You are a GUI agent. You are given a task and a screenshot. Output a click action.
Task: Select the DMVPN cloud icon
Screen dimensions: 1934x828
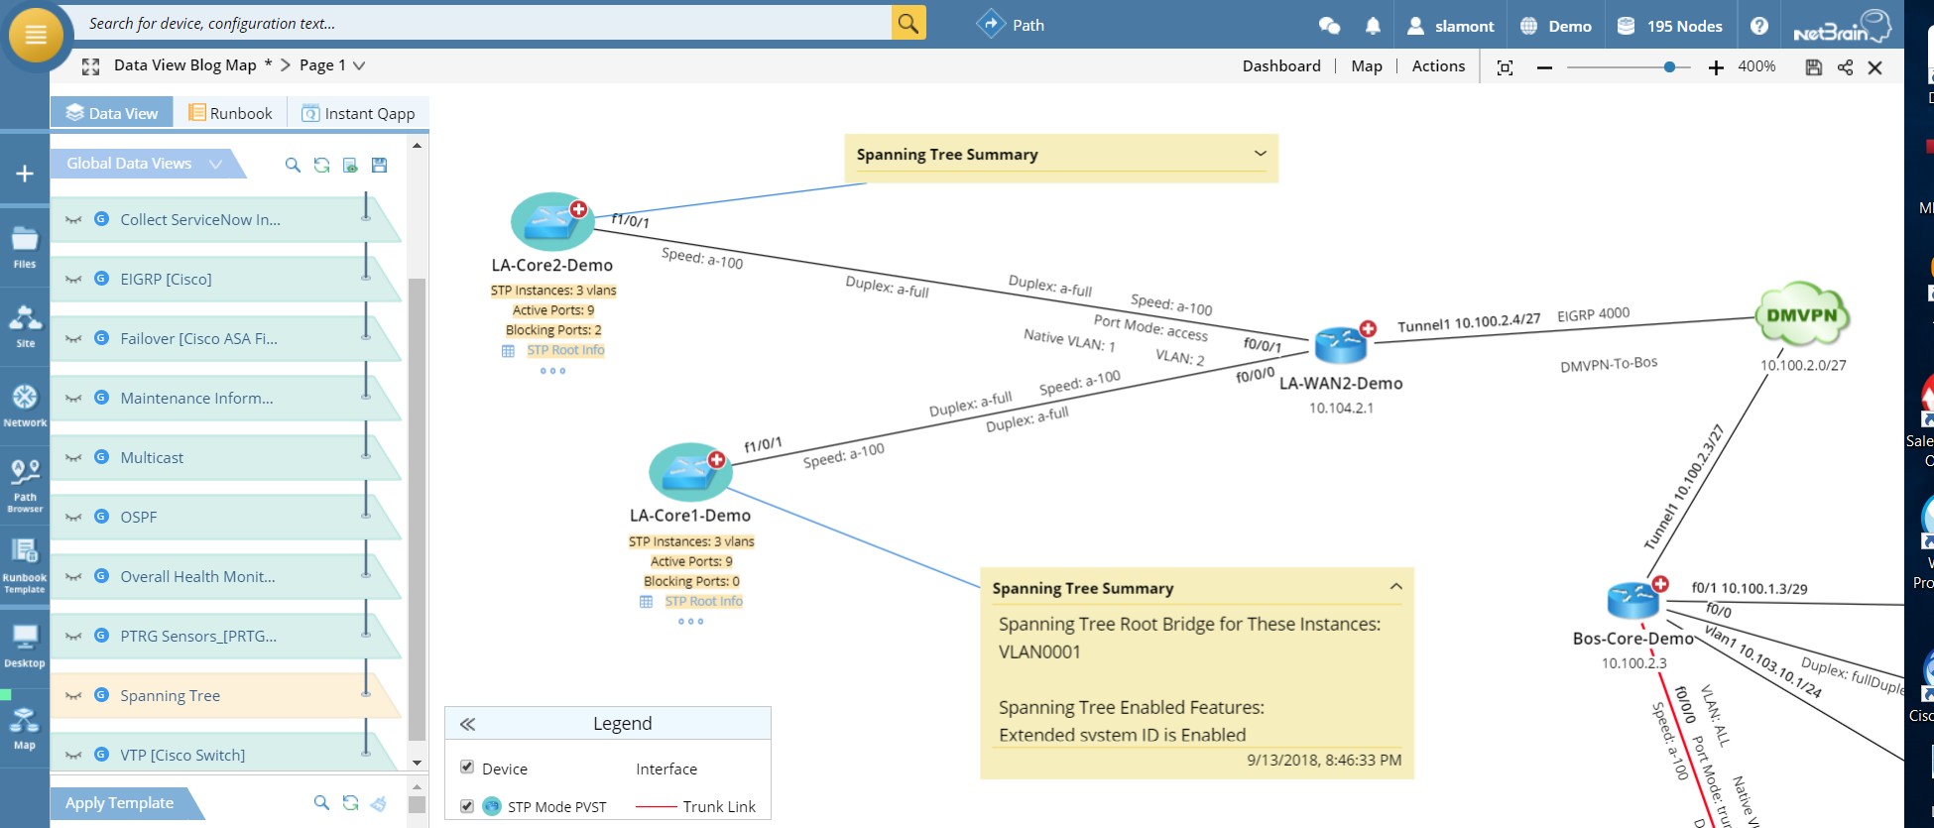tap(1802, 315)
